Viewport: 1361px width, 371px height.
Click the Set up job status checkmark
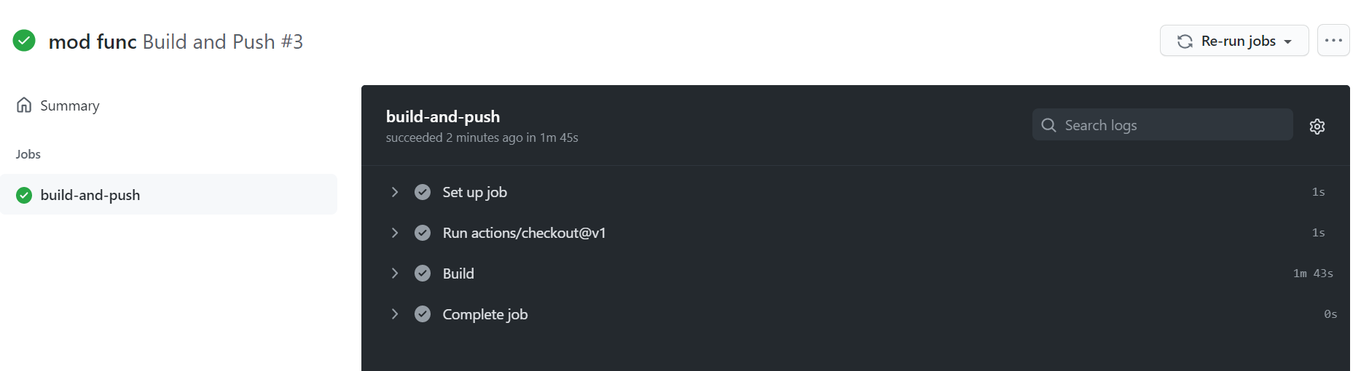[x=423, y=192]
